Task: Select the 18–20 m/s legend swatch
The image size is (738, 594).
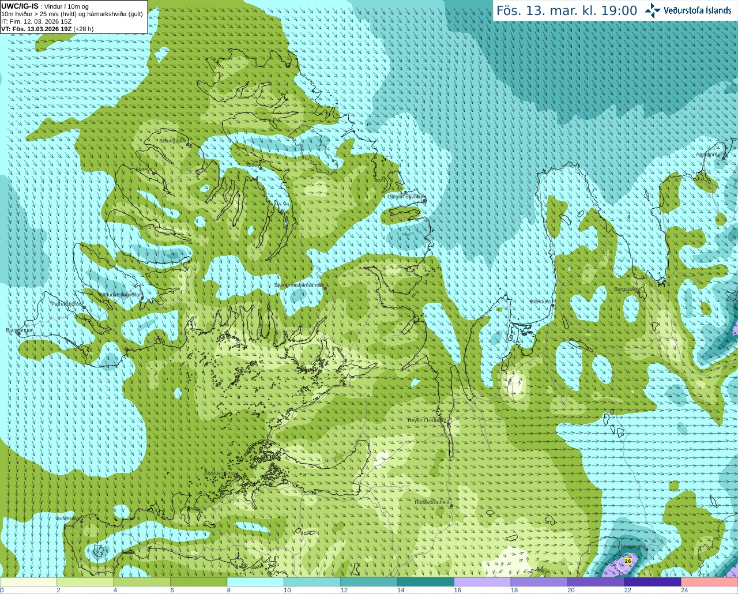Action: [539, 582]
